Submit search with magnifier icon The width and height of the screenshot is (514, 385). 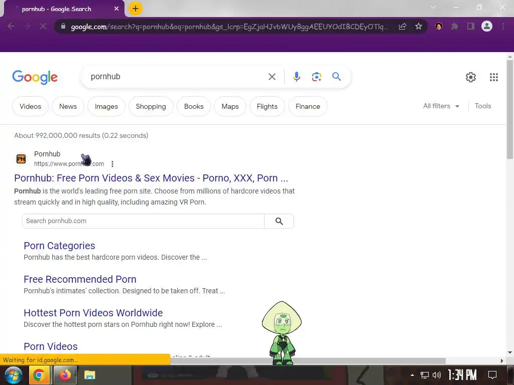click(x=336, y=77)
